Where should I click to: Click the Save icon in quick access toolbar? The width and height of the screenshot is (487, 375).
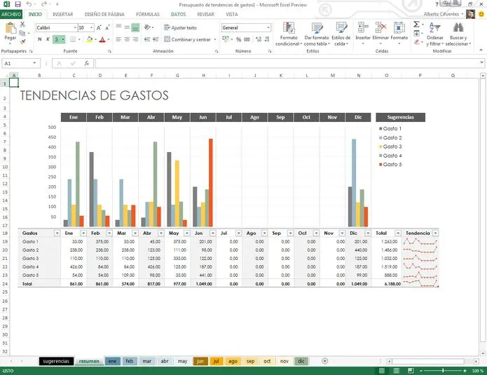tap(18, 4)
